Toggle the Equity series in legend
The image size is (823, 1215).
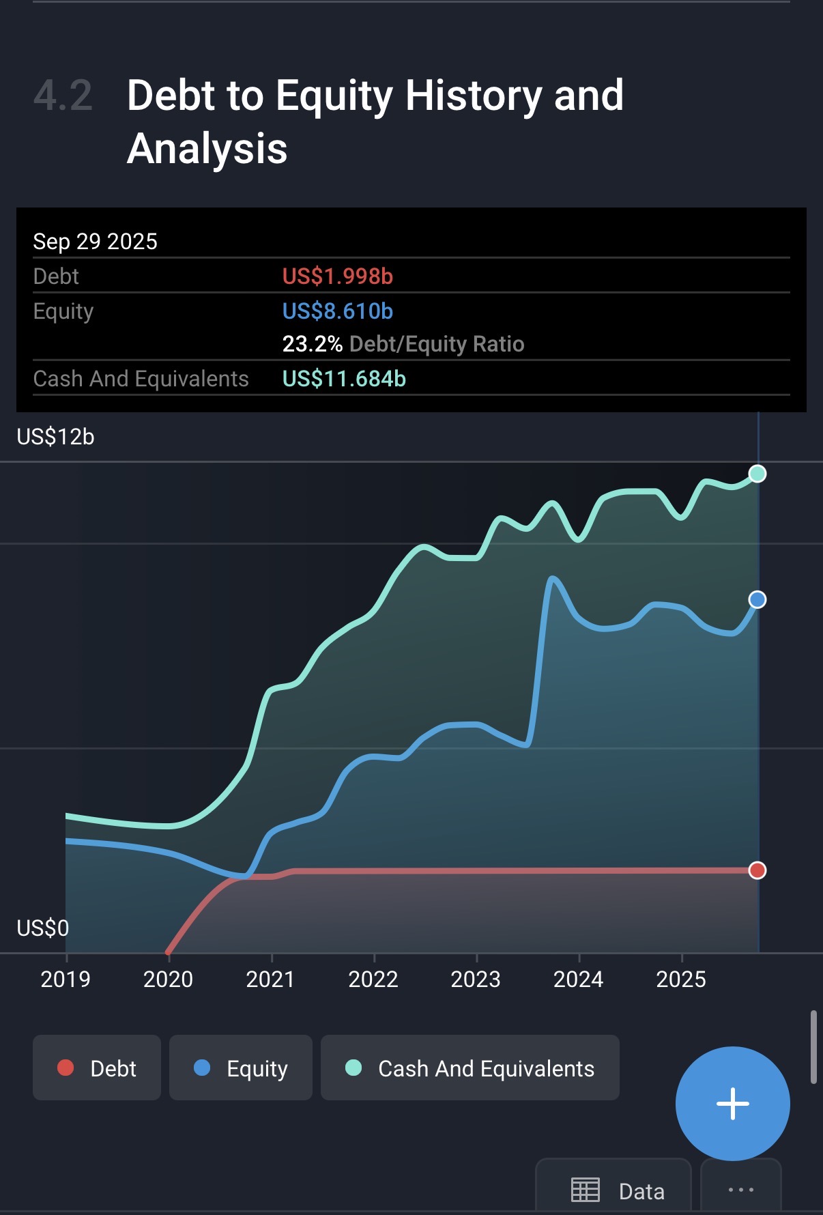click(x=240, y=1068)
